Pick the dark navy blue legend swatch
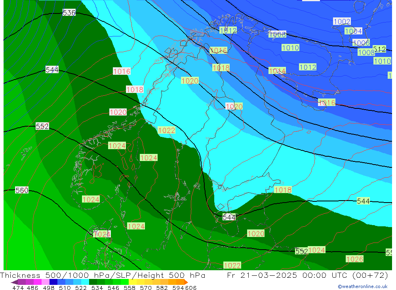This screenshot has height=290, width=396. click(53, 282)
